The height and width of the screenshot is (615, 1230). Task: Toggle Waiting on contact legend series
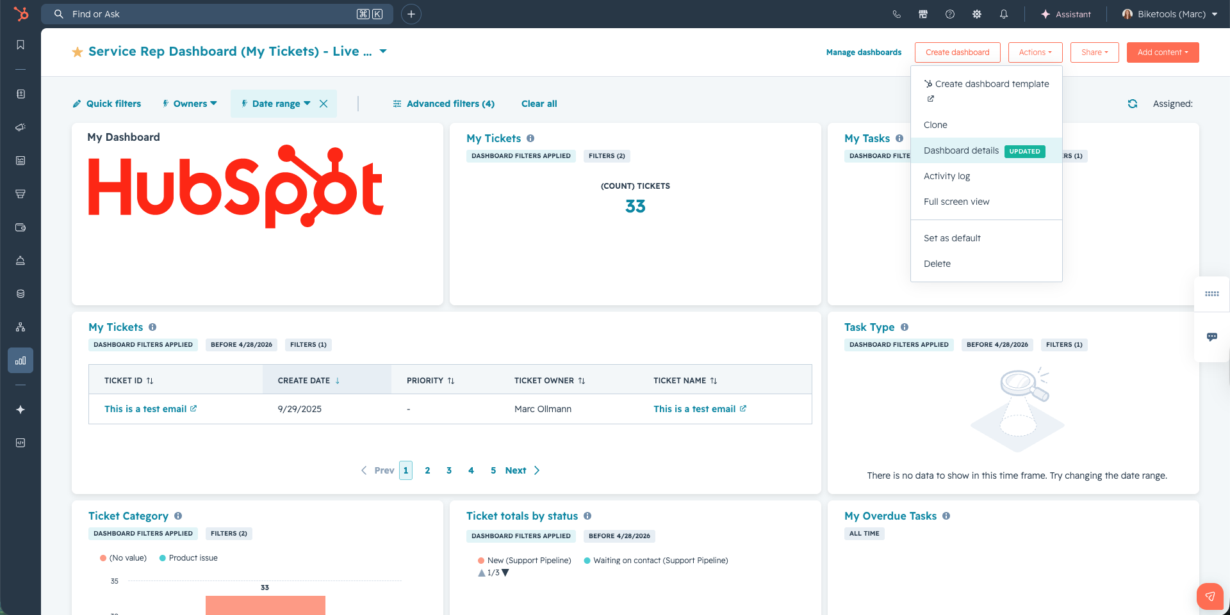(656, 561)
